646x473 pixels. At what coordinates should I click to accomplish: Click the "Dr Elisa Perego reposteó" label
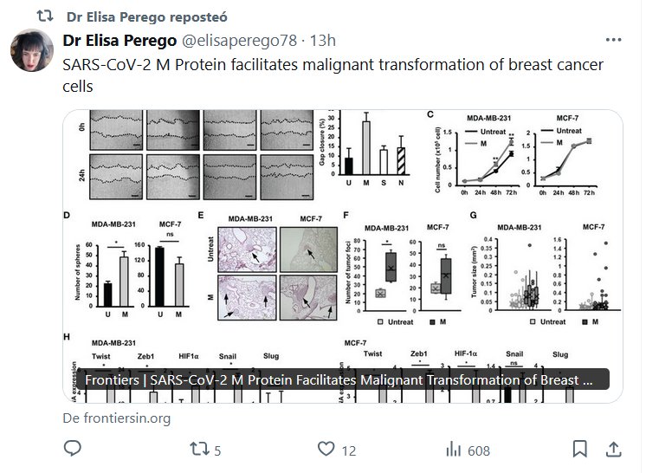pos(134,16)
